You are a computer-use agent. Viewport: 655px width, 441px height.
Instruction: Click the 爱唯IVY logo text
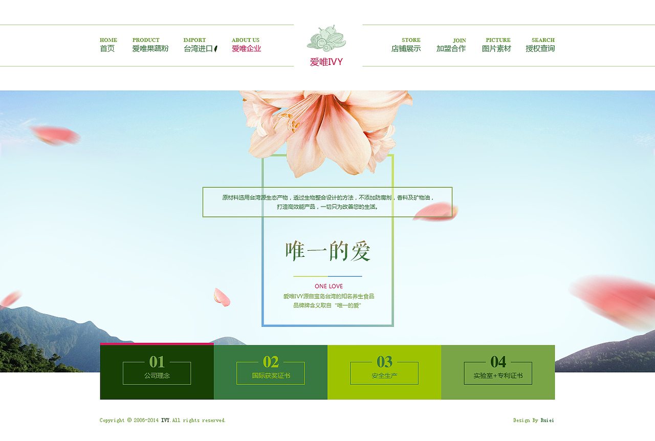point(327,61)
